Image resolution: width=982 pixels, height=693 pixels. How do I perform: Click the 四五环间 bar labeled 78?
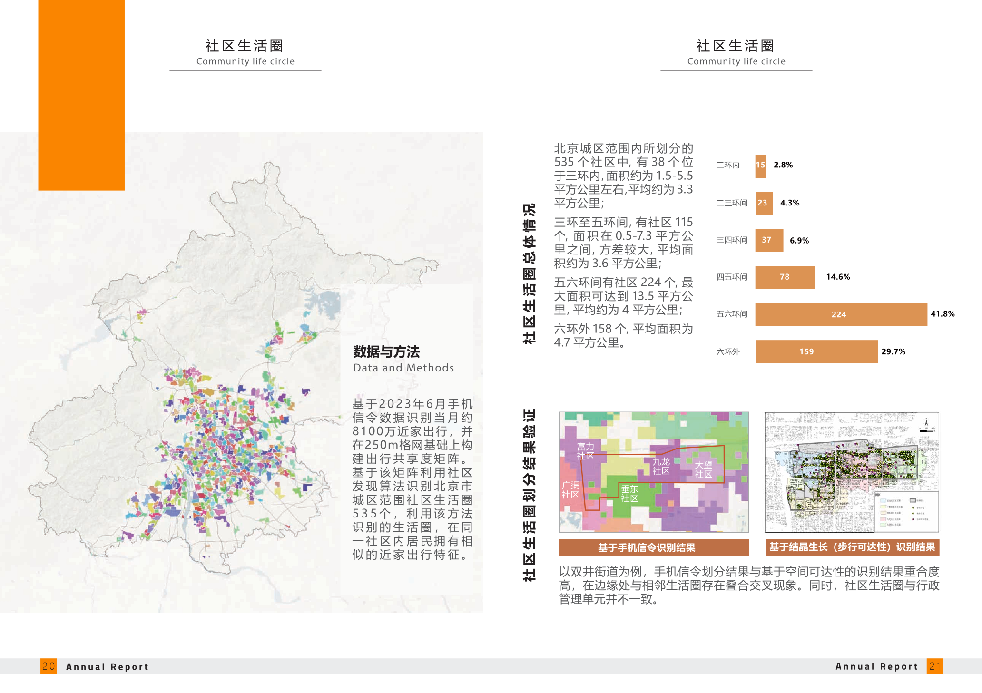tap(785, 277)
